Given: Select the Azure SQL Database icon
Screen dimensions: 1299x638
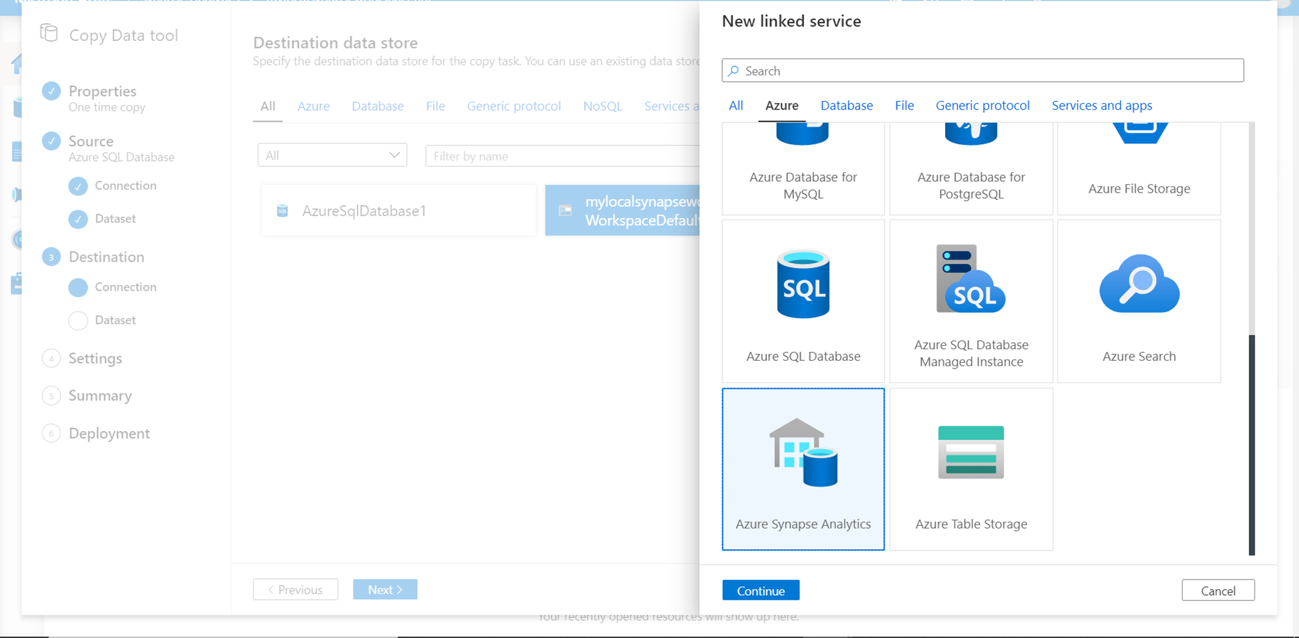Looking at the screenshot, I should 803,285.
